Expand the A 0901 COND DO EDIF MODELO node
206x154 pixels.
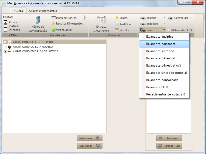coord(5,47)
